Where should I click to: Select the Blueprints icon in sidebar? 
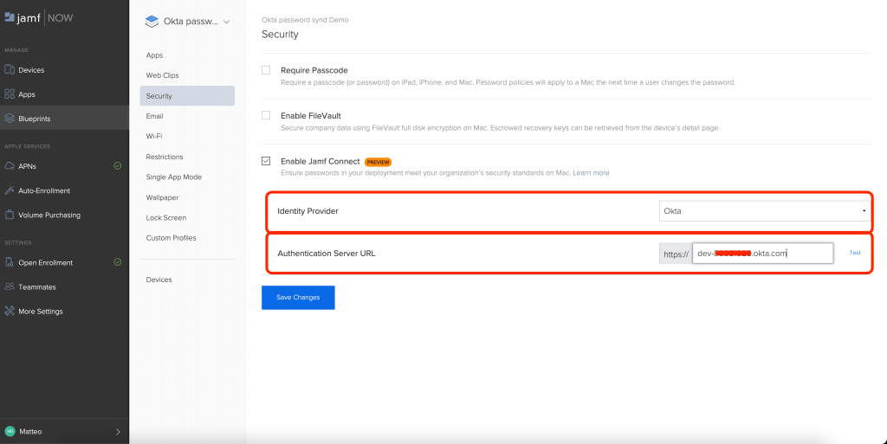point(10,119)
